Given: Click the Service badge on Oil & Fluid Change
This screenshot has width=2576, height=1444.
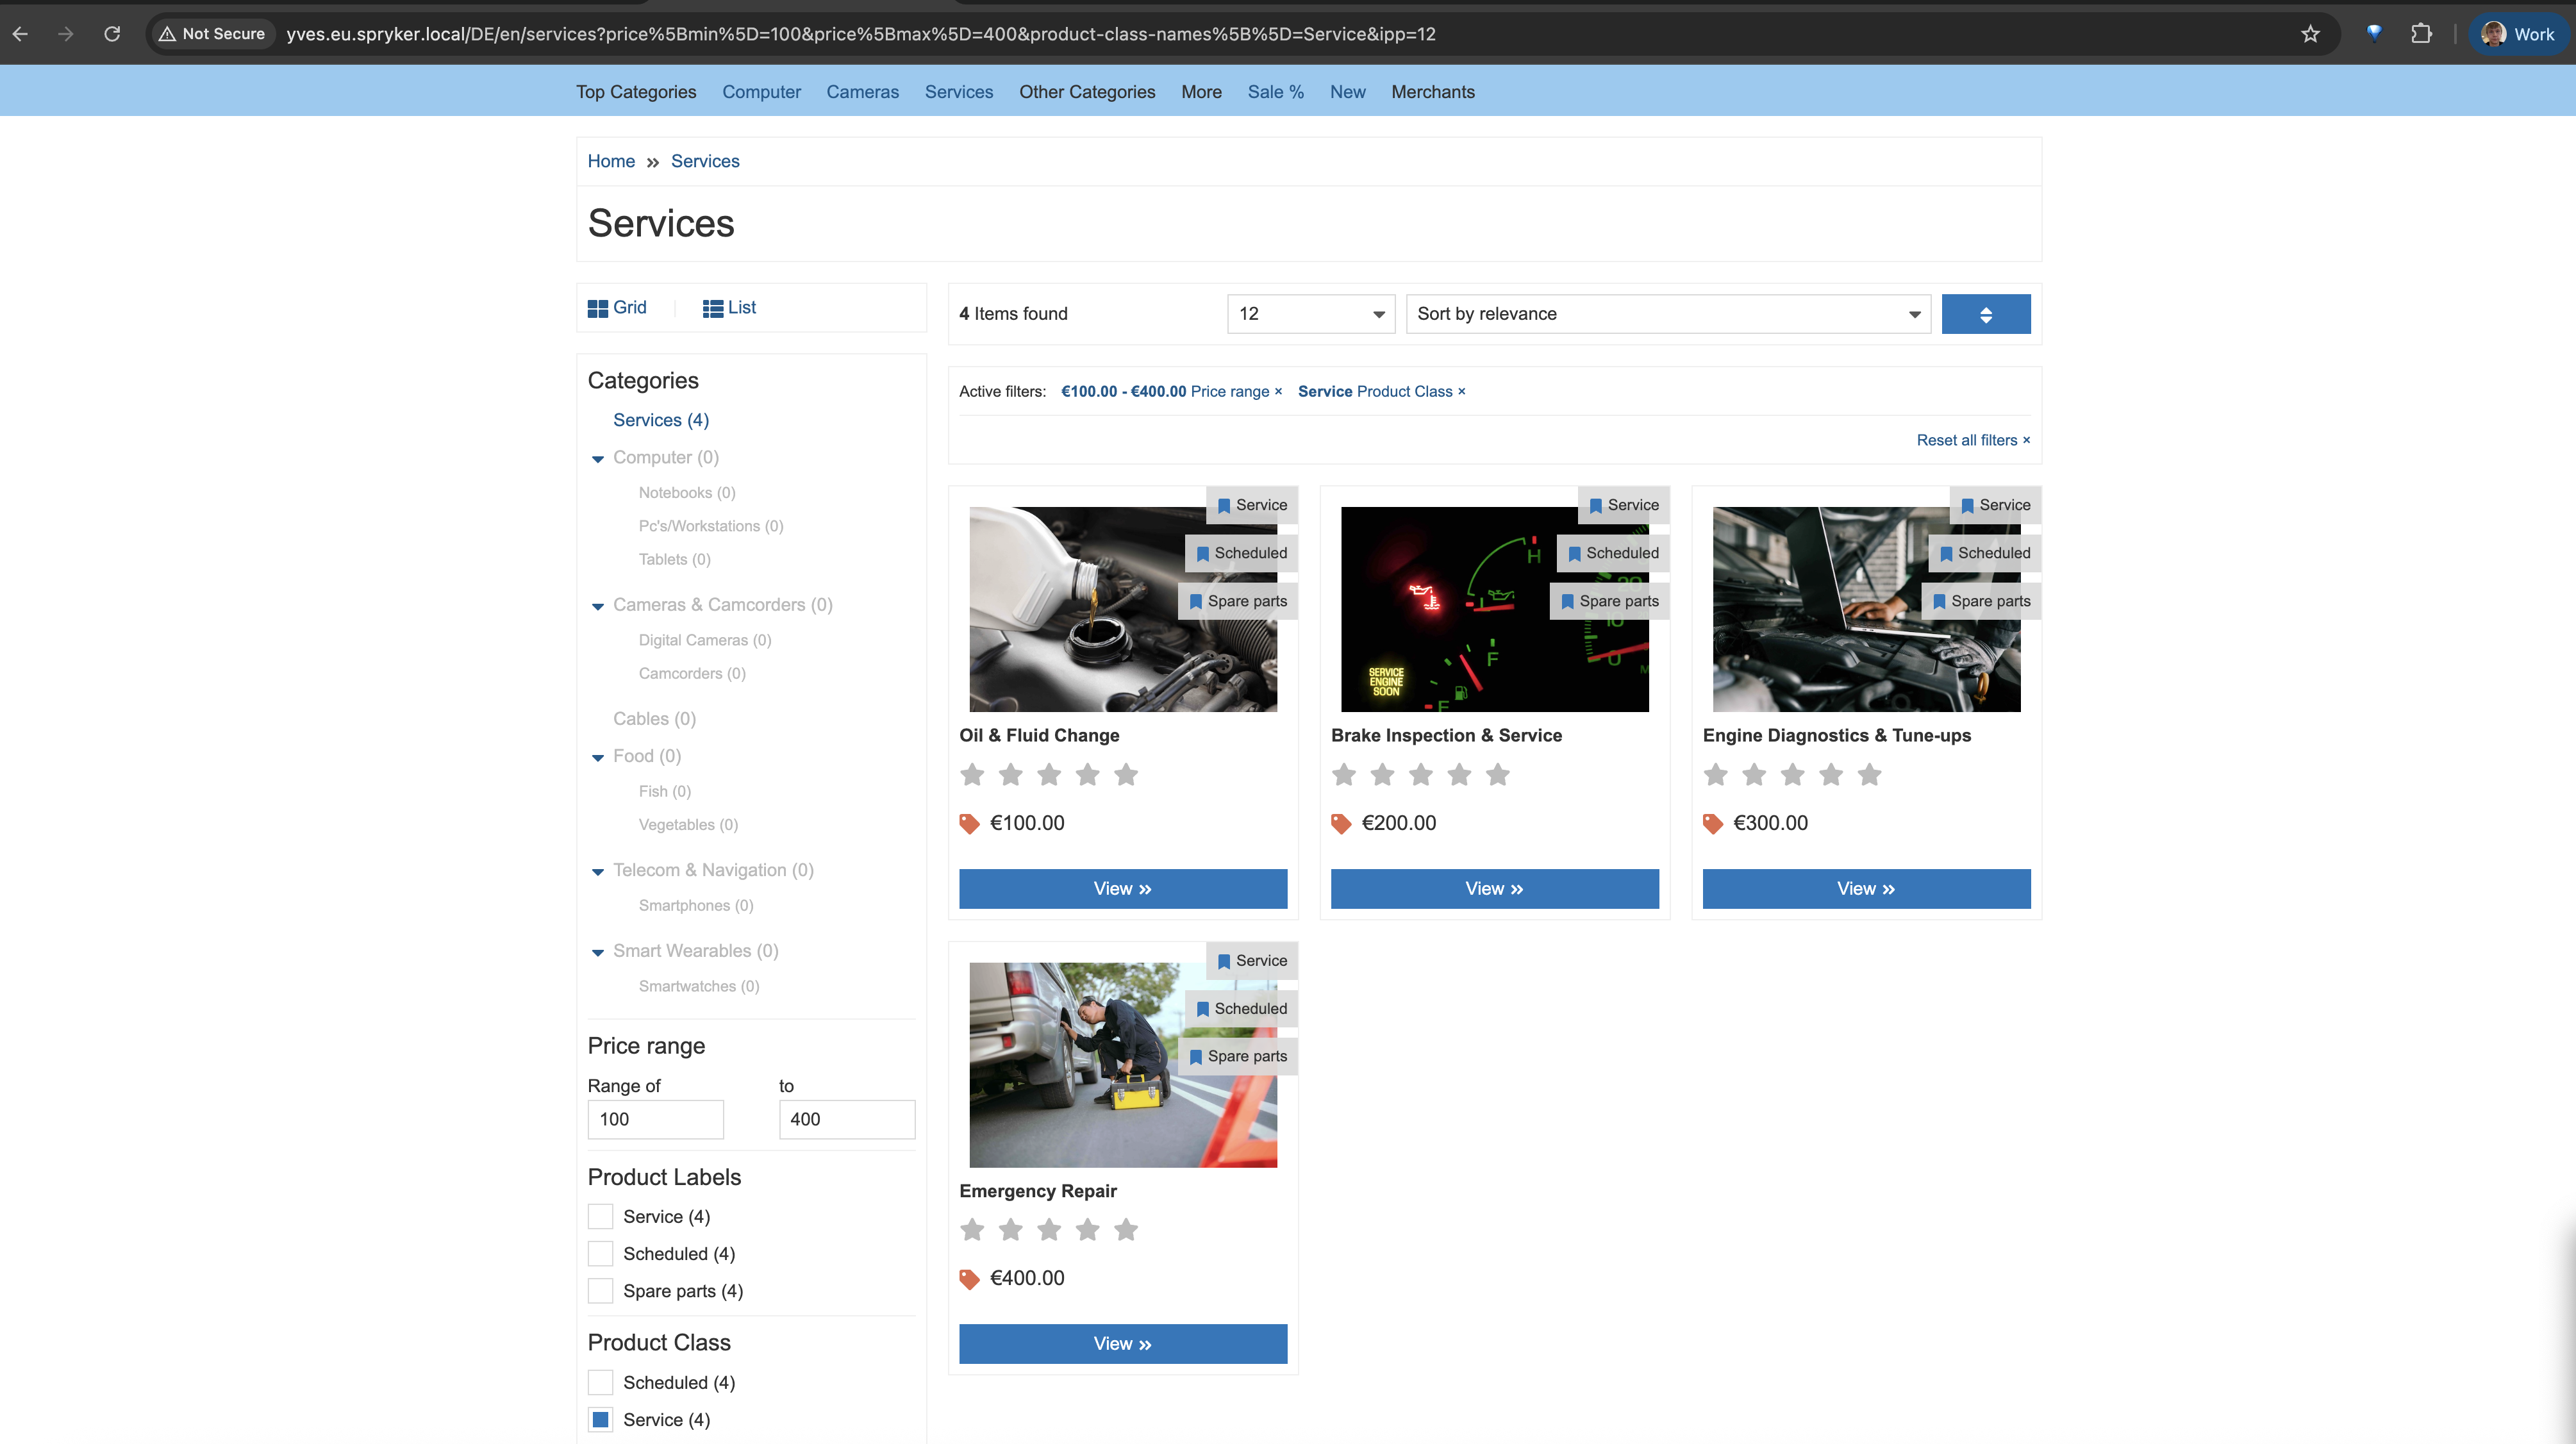Looking at the screenshot, I should coord(1252,505).
